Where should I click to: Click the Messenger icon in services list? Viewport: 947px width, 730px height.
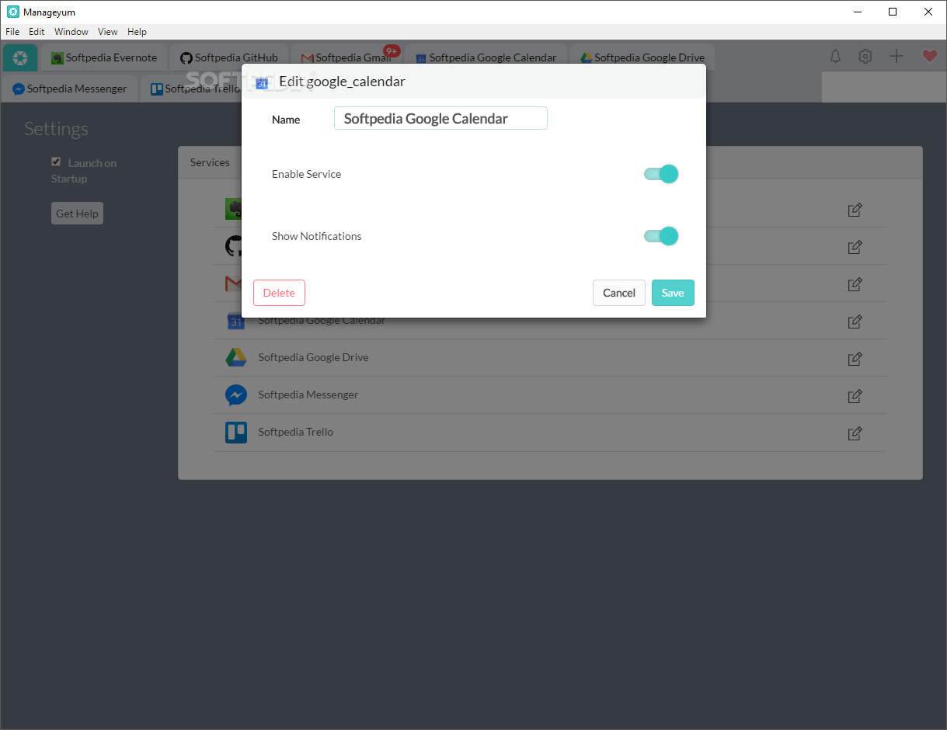[x=236, y=395]
